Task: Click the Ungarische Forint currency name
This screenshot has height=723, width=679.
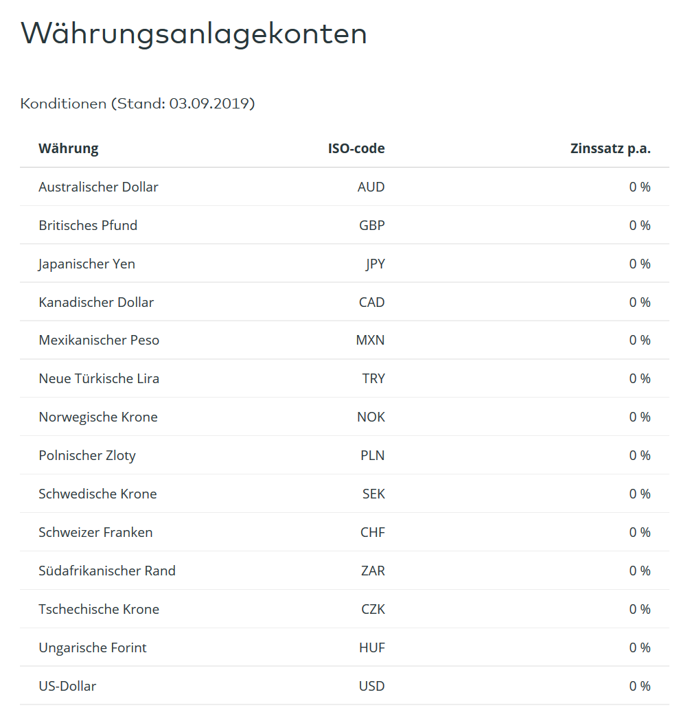Action: pos(93,647)
